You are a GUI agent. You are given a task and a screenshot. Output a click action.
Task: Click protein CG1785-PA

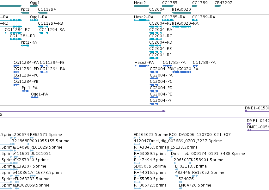168,66
